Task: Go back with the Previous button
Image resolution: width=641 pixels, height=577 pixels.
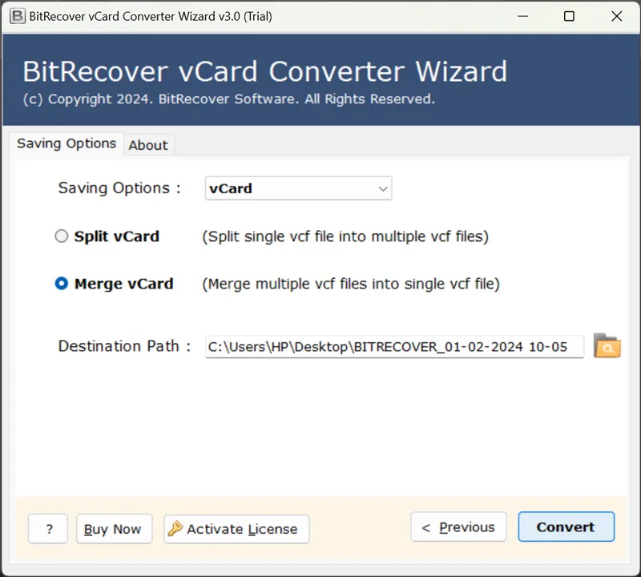Action: pos(458,527)
